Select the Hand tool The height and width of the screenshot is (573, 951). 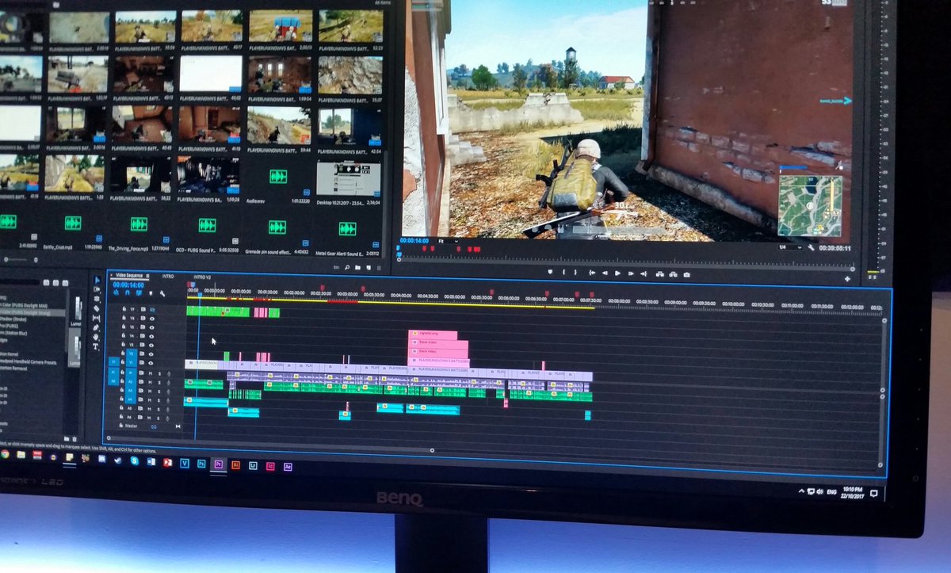pyautogui.click(x=97, y=337)
